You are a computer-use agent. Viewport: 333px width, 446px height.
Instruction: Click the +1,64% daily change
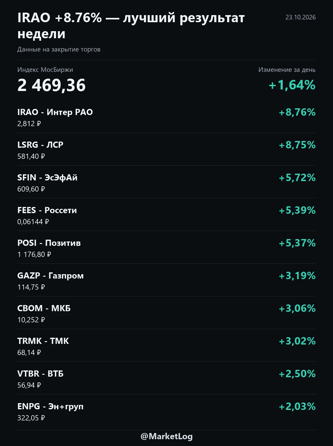(292, 85)
